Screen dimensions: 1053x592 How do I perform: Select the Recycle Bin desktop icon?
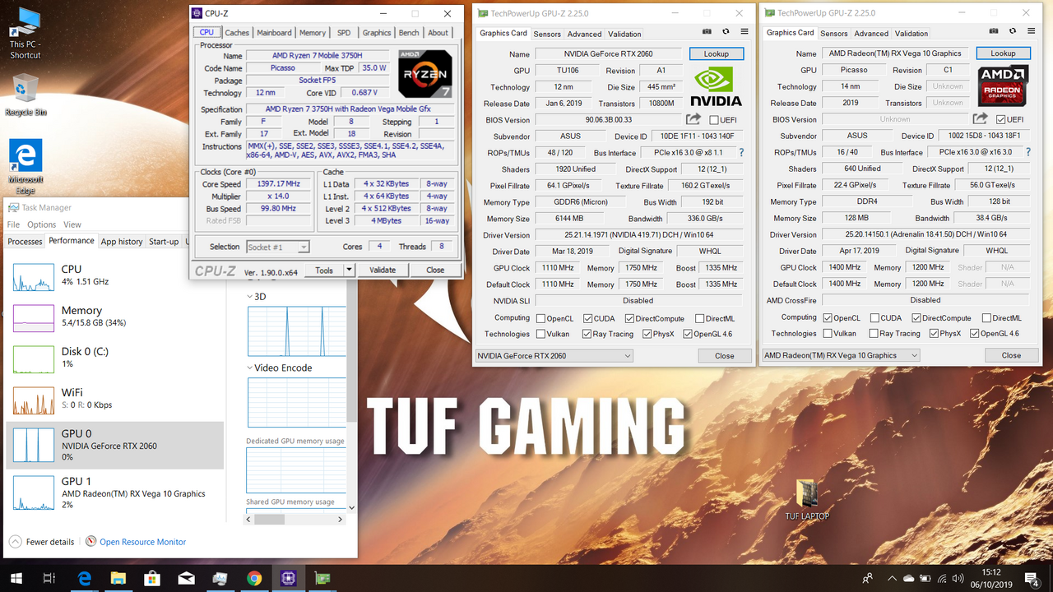point(25,95)
